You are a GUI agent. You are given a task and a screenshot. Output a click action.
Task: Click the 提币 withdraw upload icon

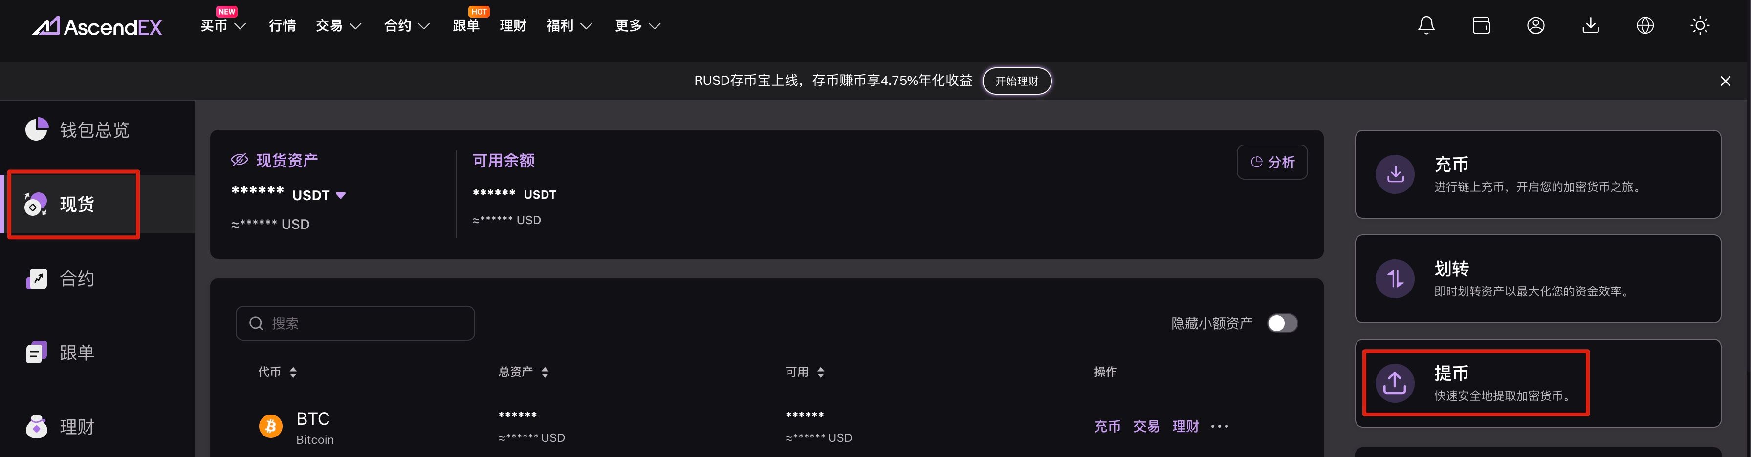[x=1395, y=383]
